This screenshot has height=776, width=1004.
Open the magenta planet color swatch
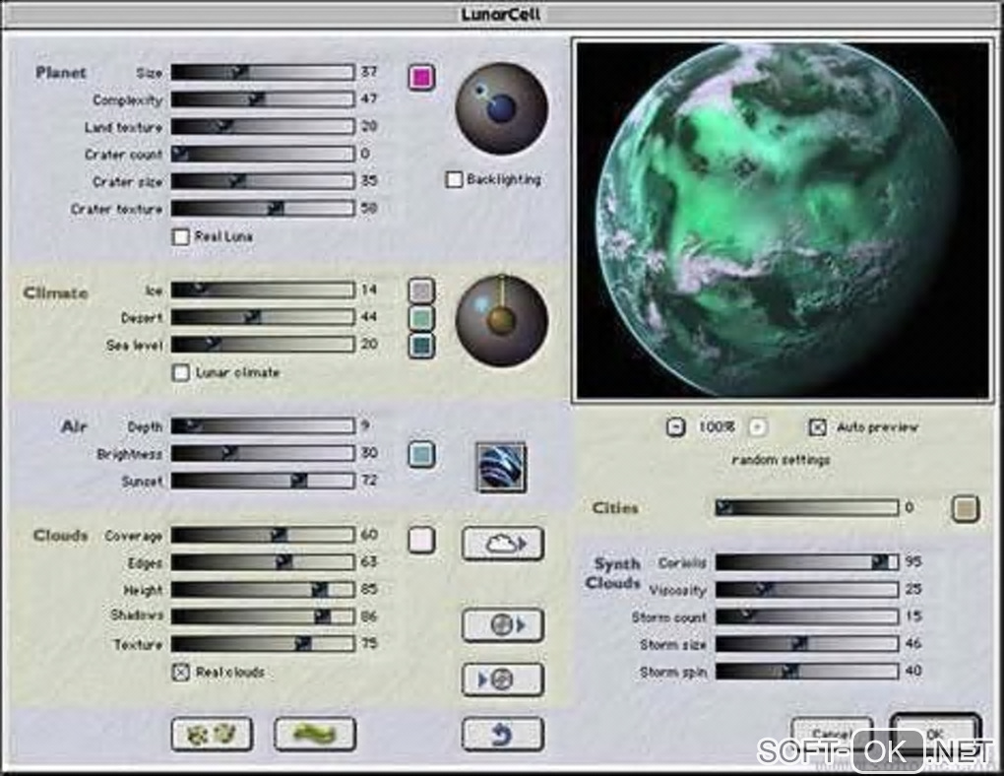[421, 77]
